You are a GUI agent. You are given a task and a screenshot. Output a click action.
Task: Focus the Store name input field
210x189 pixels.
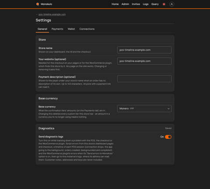[144, 50]
